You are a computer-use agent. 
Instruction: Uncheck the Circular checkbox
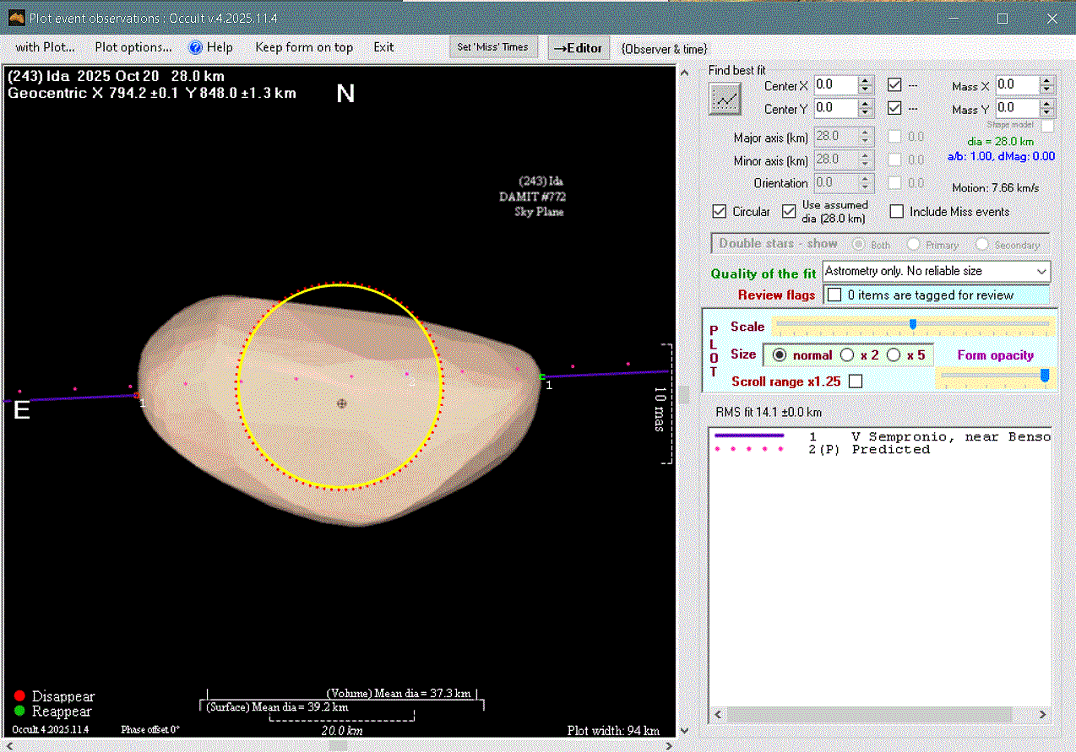[x=720, y=212]
